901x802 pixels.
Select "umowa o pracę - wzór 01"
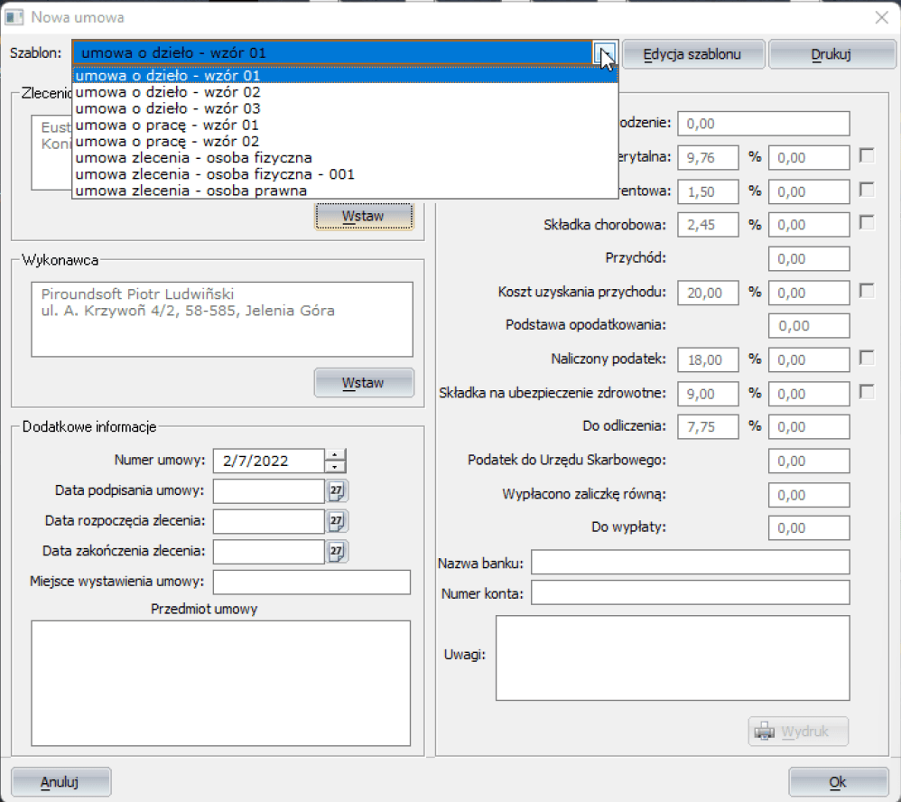tap(167, 125)
